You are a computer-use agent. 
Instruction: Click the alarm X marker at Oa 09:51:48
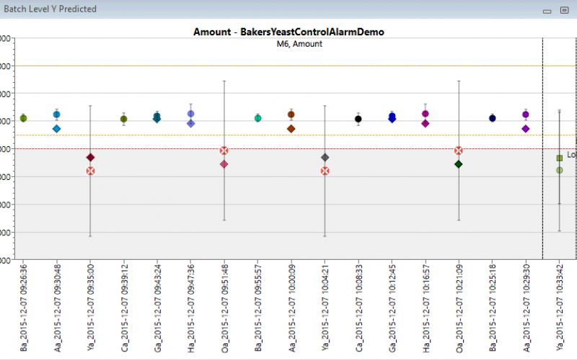224,150
